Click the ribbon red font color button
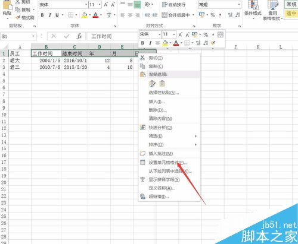The height and width of the screenshot is (244, 298). tap(95, 15)
